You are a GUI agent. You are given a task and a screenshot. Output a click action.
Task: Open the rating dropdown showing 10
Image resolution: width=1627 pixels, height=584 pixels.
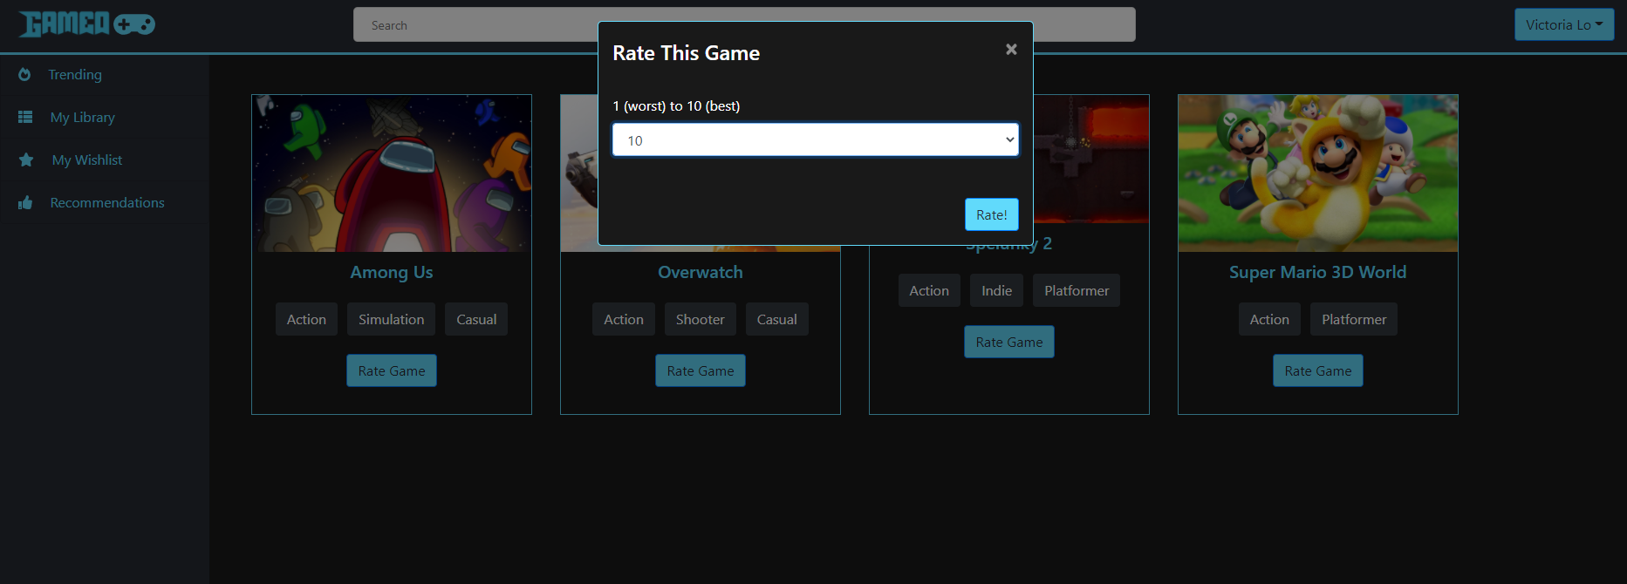(816, 139)
